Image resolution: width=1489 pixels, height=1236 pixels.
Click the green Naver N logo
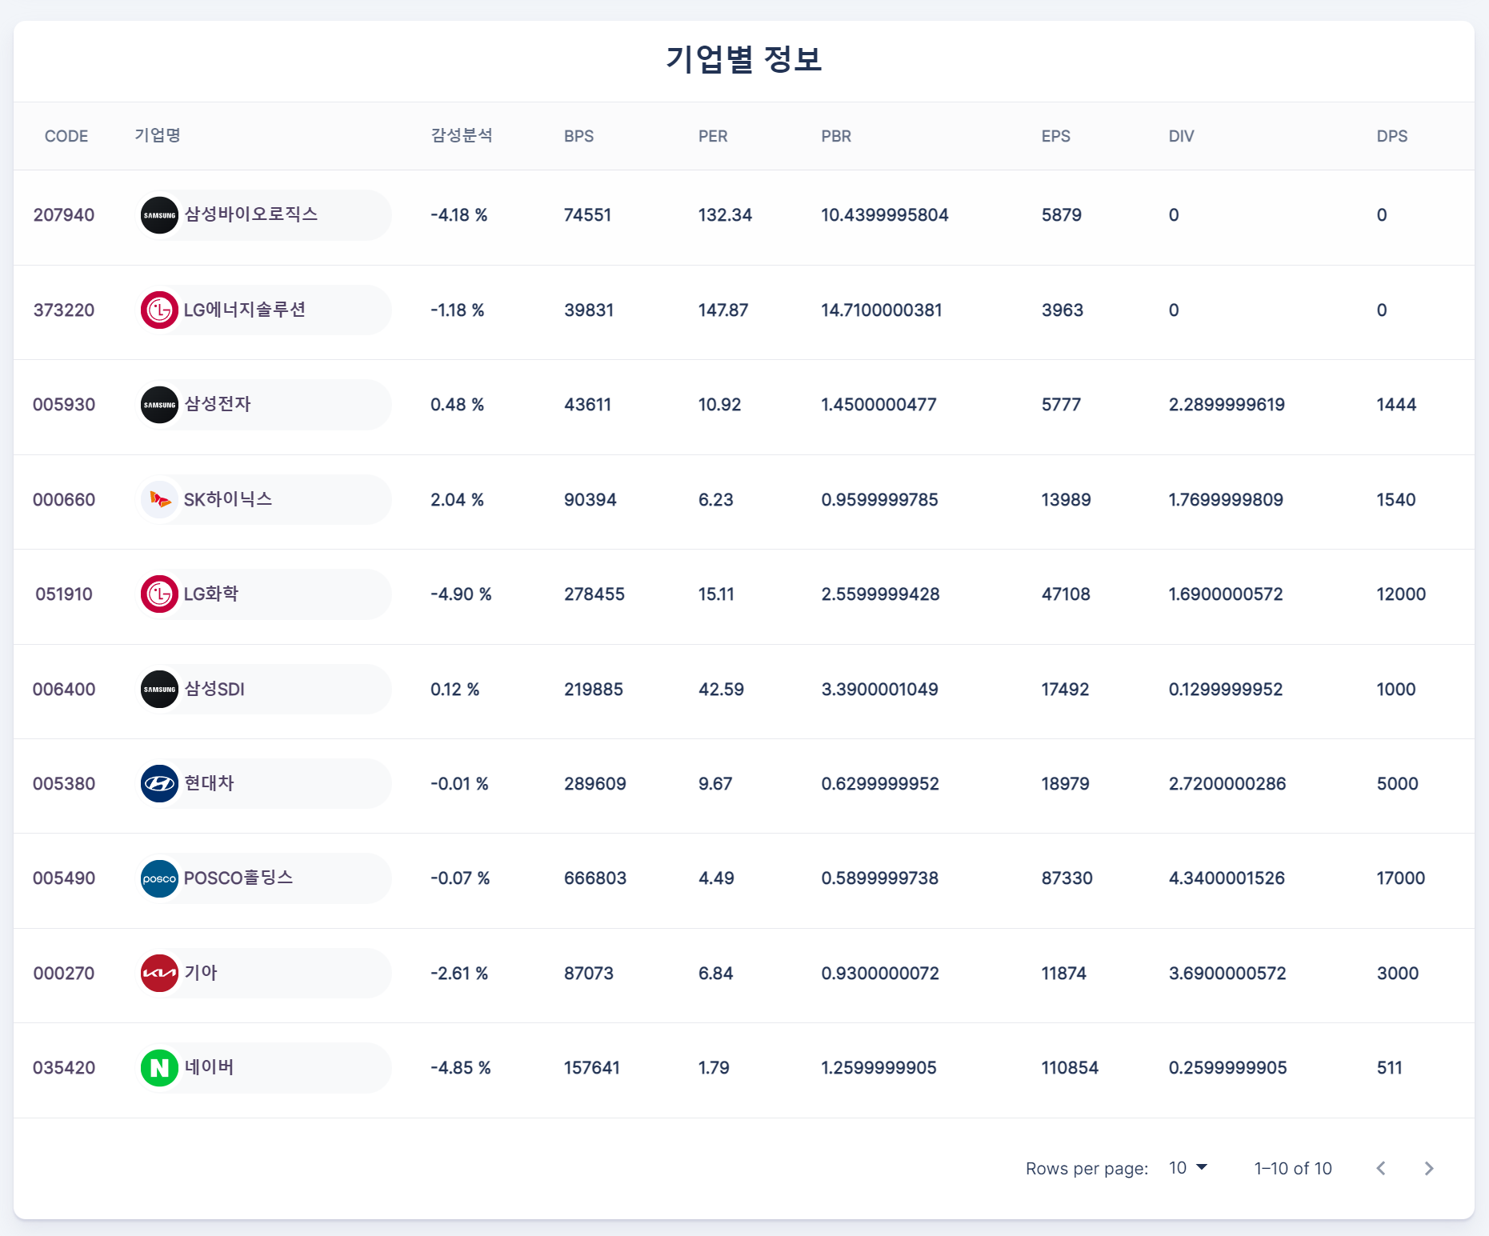coord(159,1067)
